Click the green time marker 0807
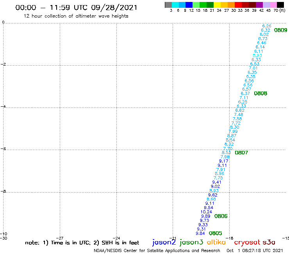289x254 pixels. 241,152
